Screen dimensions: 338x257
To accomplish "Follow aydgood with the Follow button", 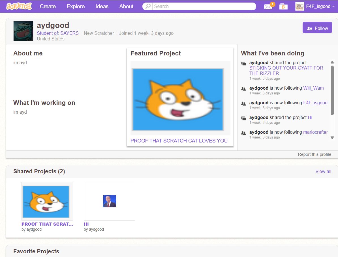I will tap(317, 27).
